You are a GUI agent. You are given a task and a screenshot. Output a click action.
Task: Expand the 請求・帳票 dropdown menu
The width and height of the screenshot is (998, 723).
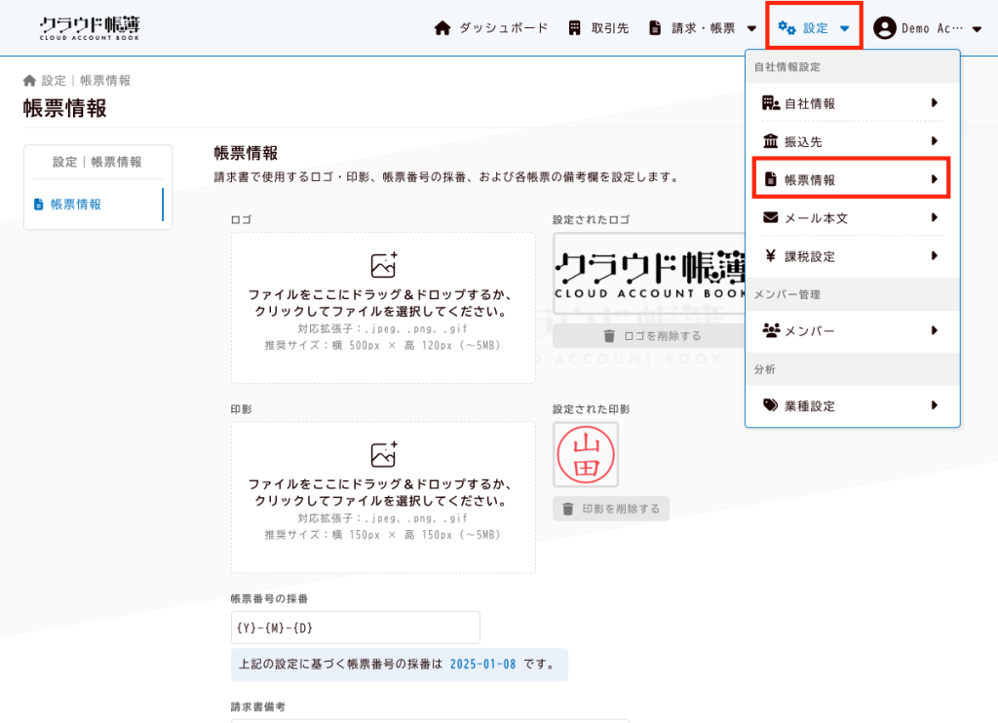coord(750,28)
